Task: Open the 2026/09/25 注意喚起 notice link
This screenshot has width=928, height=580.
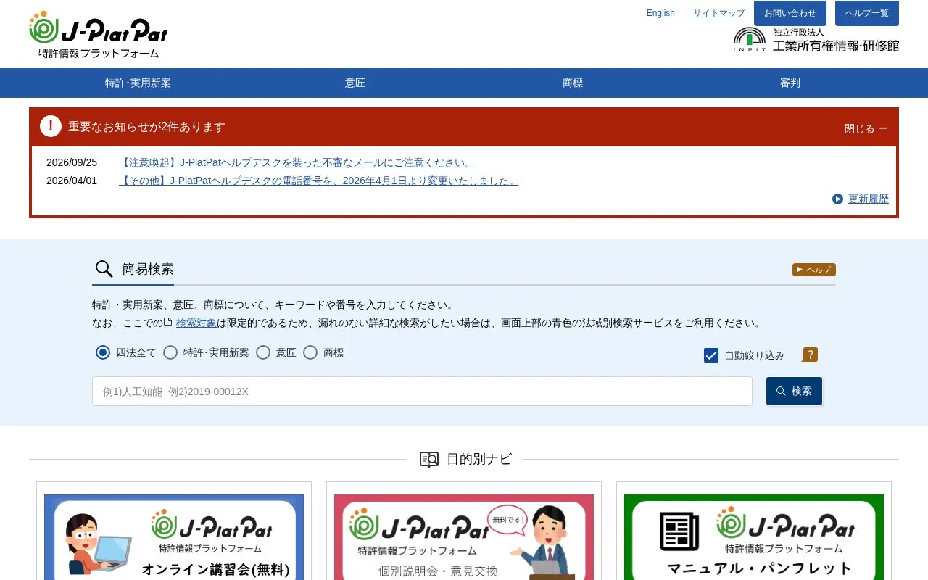Action: (297, 162)
